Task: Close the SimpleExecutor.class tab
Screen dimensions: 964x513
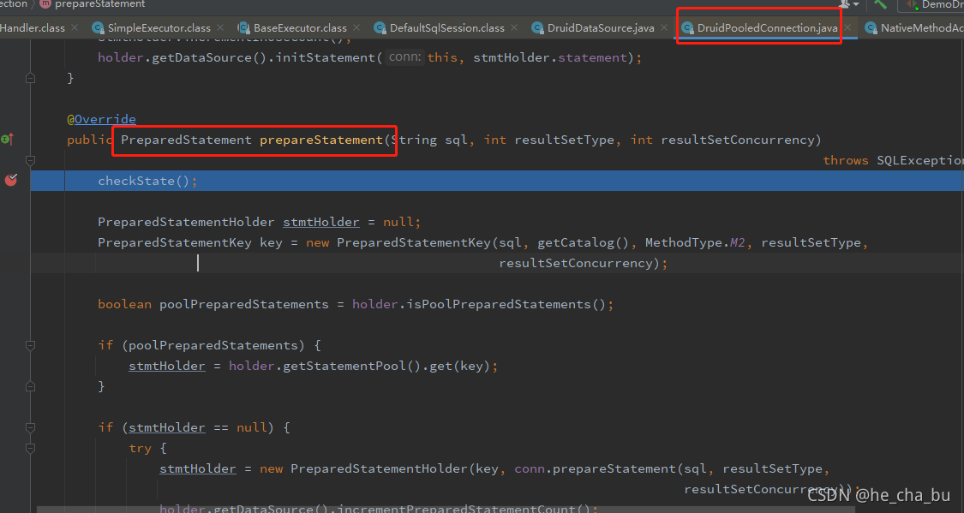Action: [x=220, y=27]
